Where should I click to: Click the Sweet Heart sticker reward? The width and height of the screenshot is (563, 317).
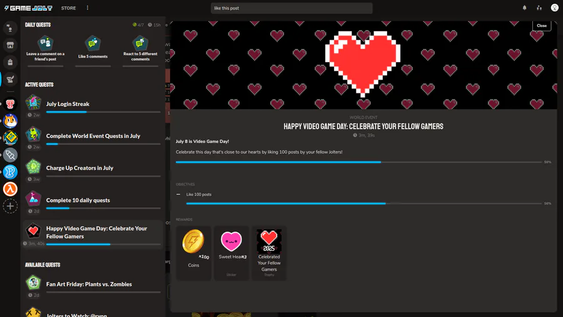231,252
